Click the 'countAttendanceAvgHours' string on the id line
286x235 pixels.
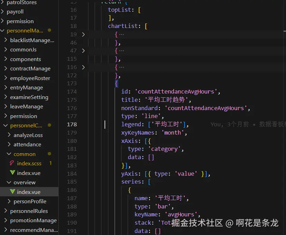[176, 91]
